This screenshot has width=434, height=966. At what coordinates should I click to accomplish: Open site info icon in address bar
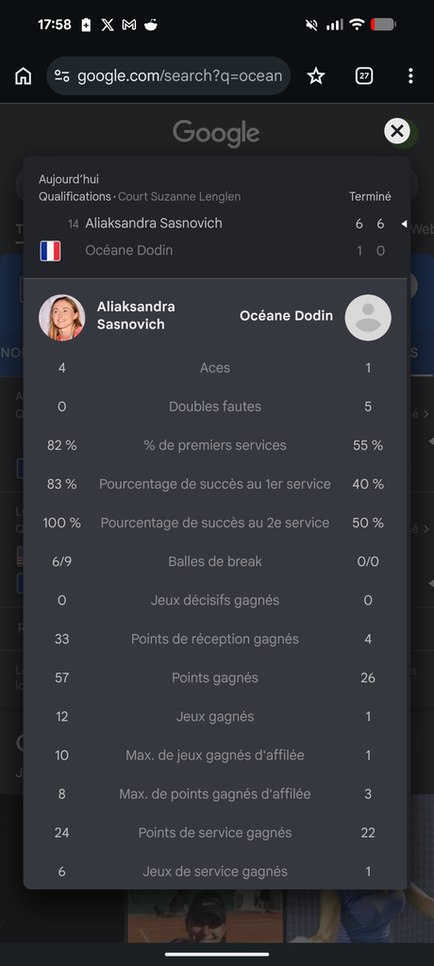61,75
